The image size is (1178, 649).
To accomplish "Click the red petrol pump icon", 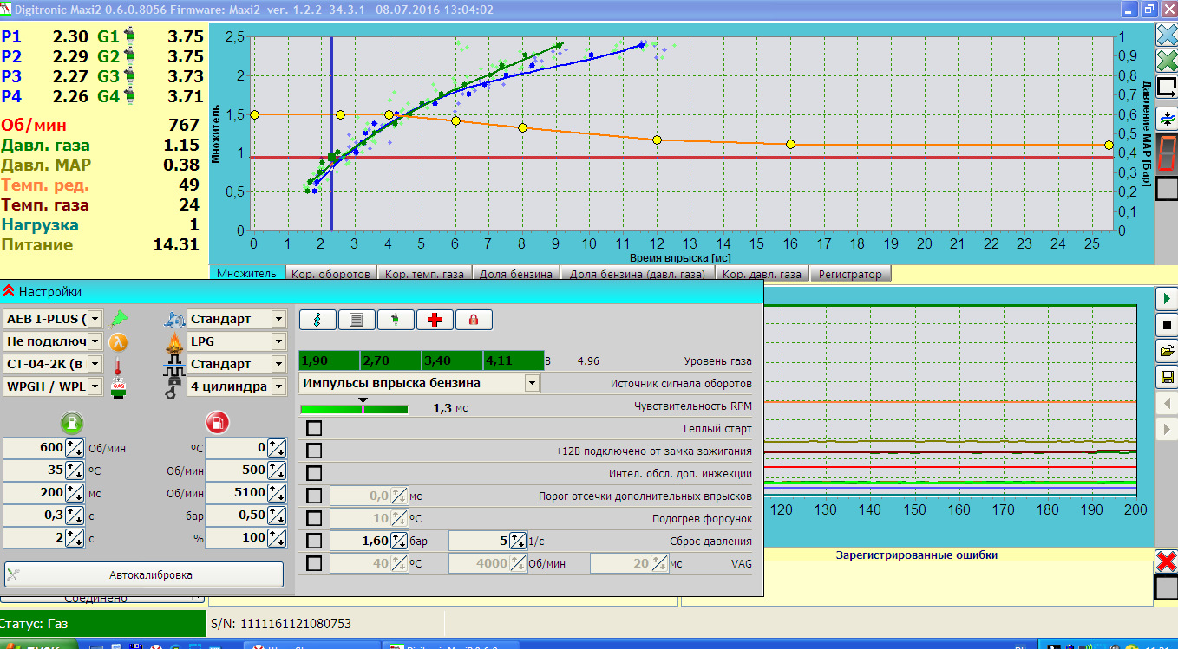I will click(x=217, y=424).
